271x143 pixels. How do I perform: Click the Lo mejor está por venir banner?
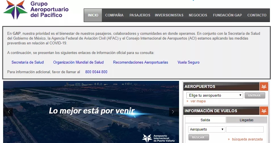click(91, 112)
